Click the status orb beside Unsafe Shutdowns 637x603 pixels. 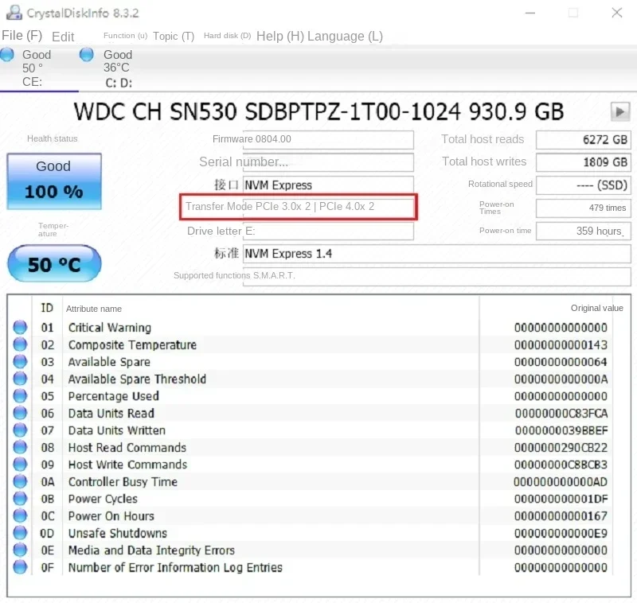pos(20,533)
